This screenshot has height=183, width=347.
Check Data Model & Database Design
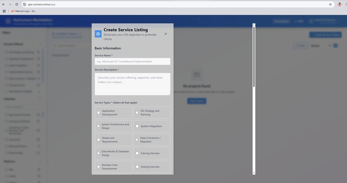98,153
